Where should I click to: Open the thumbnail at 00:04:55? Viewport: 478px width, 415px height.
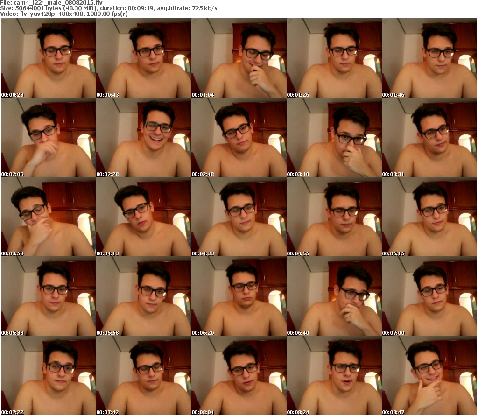coord(334,217)
